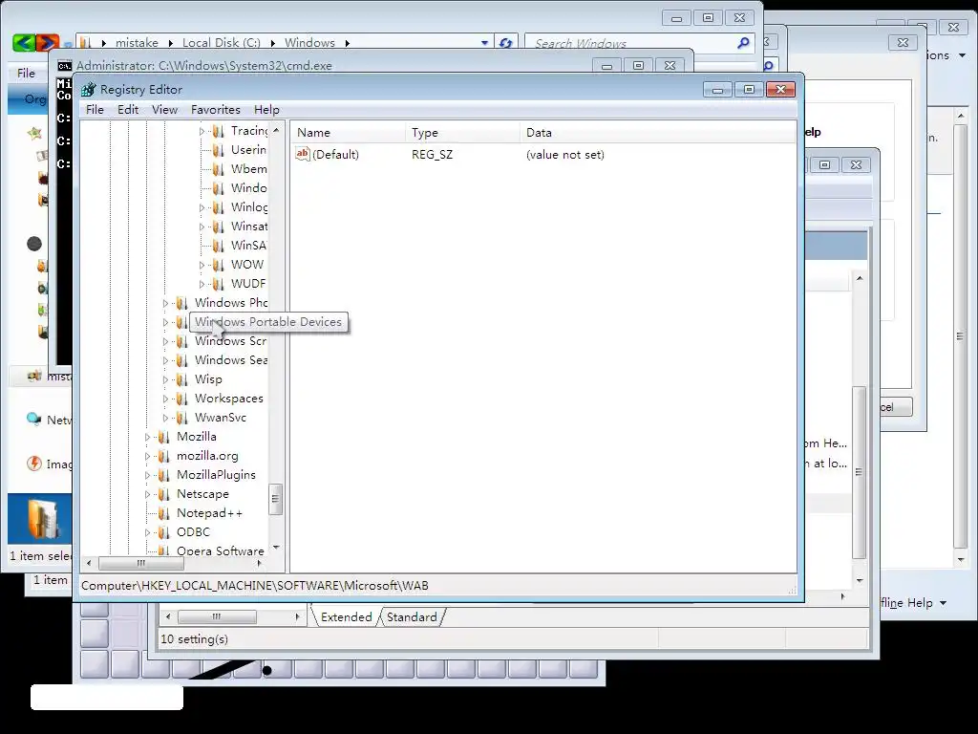Expand the Winlogon registry key
Screen dimensions: 978x734
coord(202,207)
